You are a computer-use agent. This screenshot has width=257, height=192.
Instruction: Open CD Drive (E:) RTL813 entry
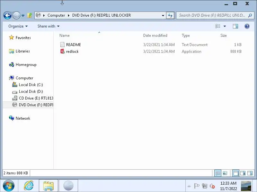36,98
